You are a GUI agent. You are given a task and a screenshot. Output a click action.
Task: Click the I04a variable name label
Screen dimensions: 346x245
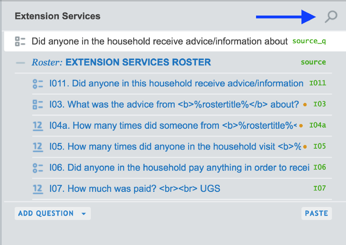317,125
